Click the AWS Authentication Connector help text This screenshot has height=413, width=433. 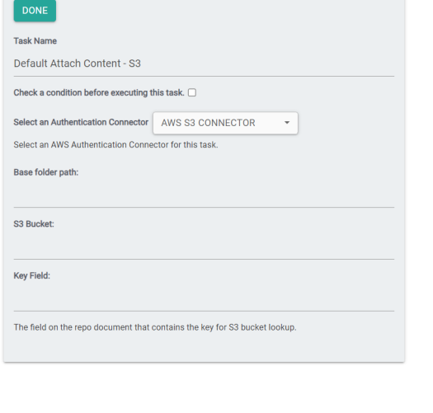point(115,144)
